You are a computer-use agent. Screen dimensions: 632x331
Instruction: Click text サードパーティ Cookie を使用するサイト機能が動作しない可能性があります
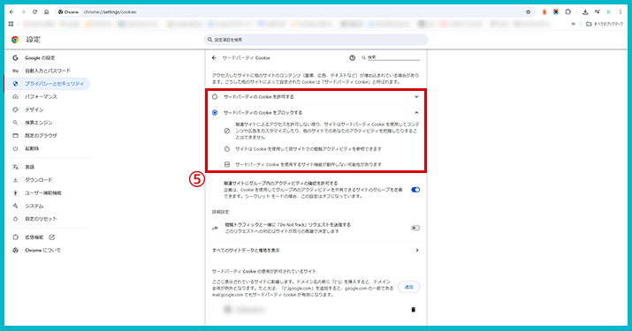(308, 165)
